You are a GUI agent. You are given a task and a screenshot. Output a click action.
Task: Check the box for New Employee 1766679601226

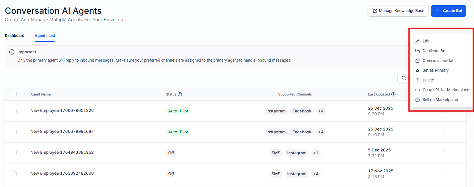pos(14,111)
